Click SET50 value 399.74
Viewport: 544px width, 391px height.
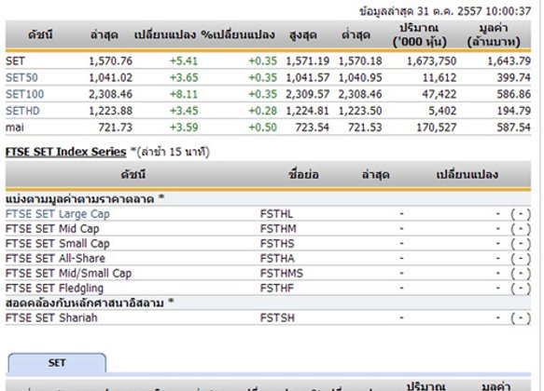[514, 77]
